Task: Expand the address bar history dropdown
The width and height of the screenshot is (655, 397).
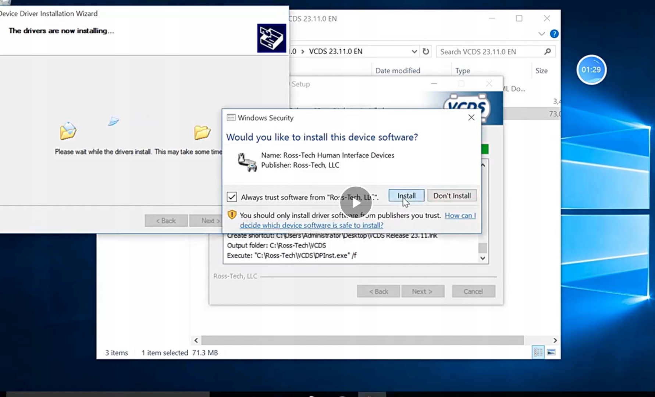Action: click(414, 51)
